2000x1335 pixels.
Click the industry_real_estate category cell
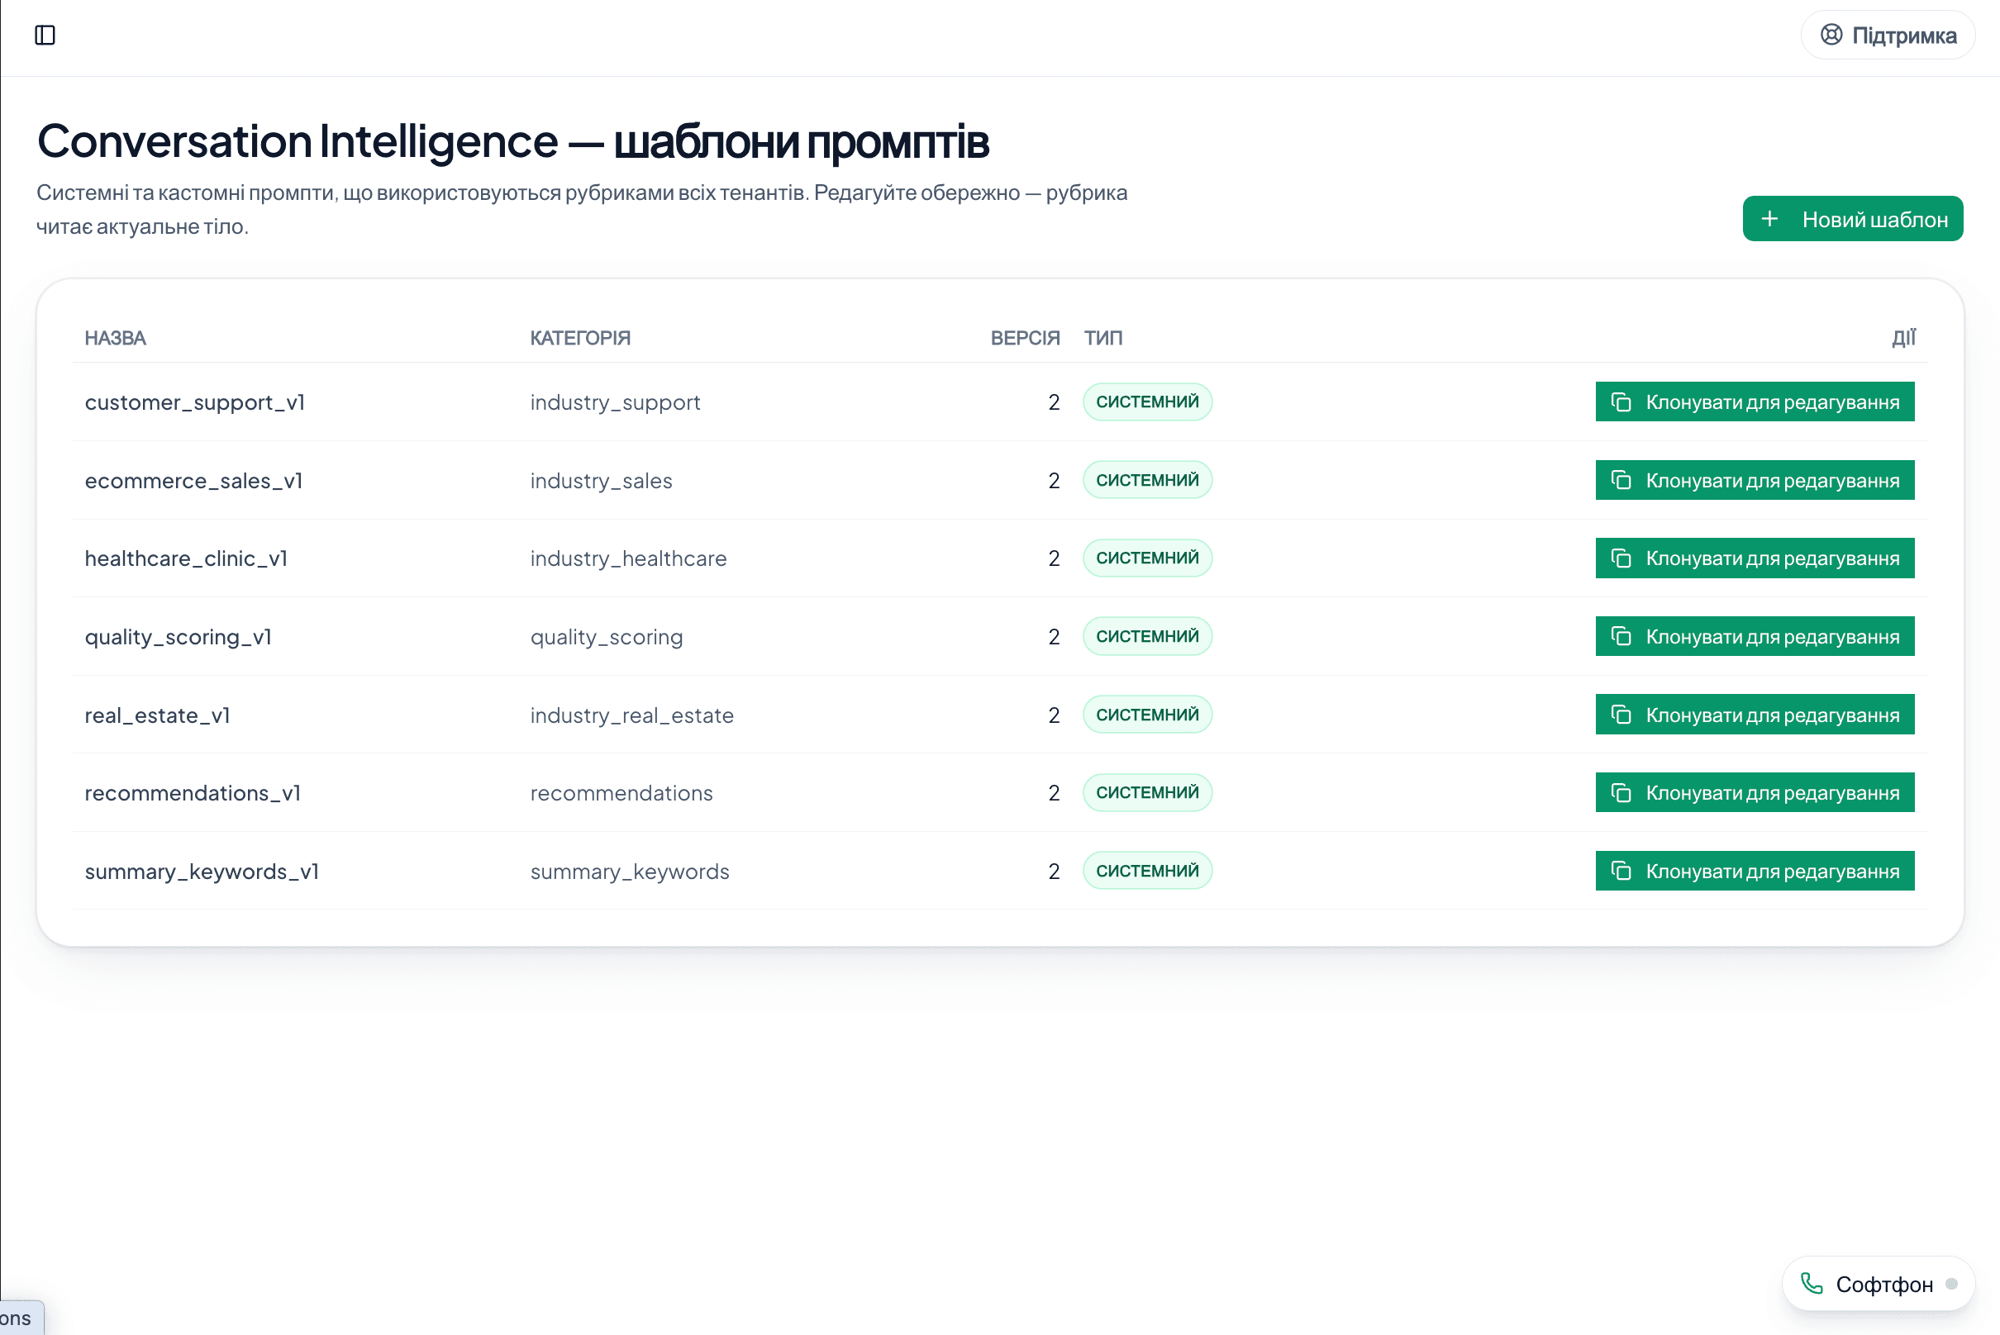[632, 715]
